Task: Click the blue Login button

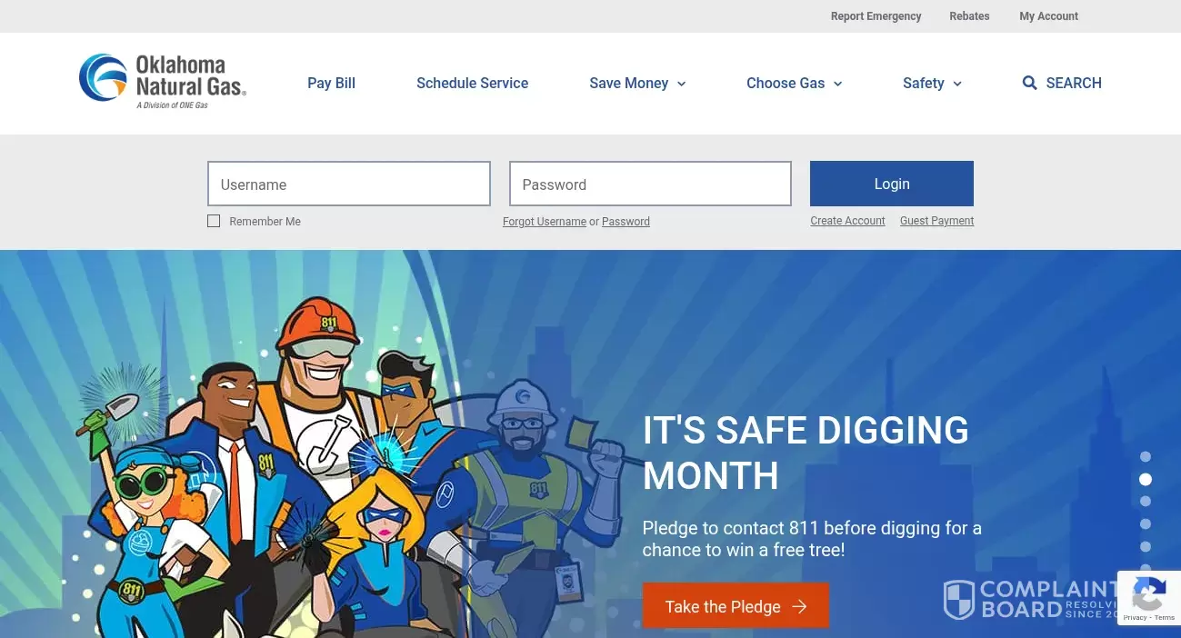Action: (x=892, y=184)
